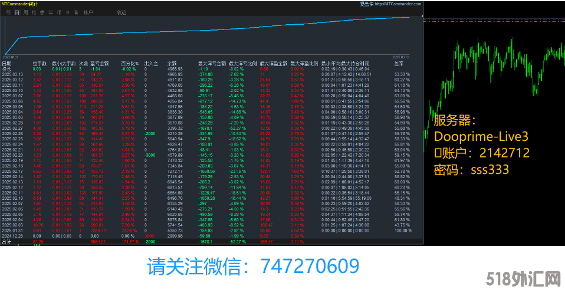
Task: Select the 2025.02.04 date row
Action: pyautogui.click(x=212, y=220)
